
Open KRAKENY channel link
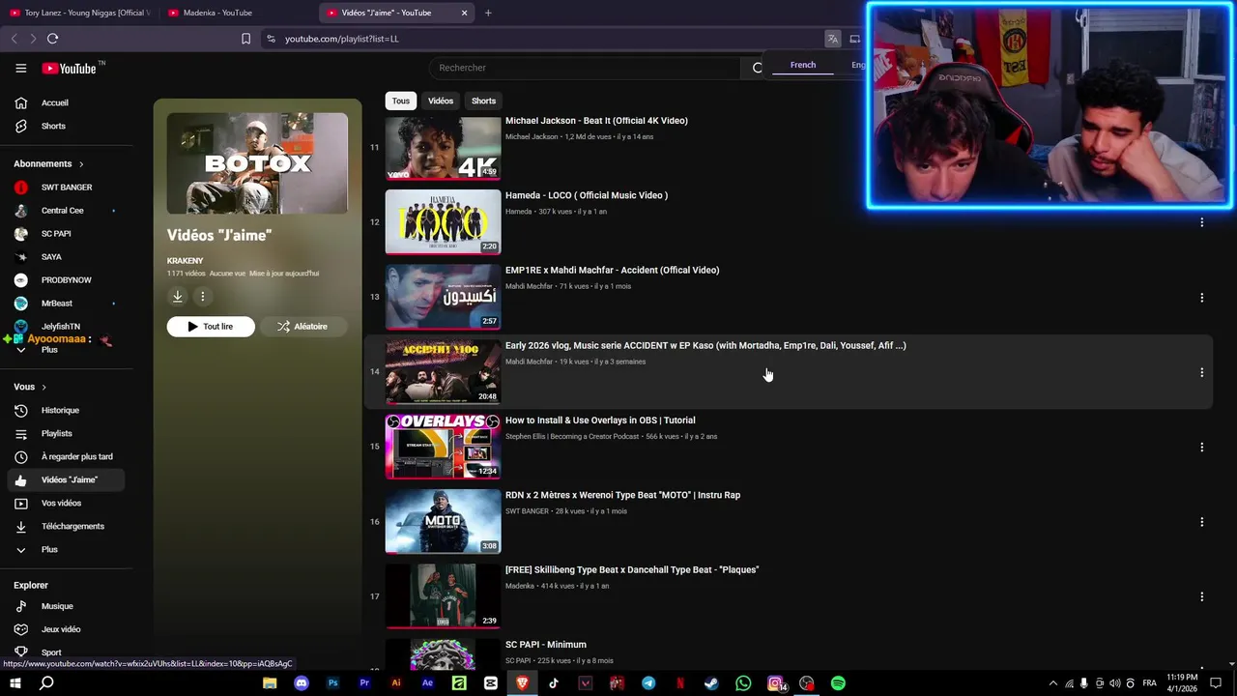click(x=185, y=261)
